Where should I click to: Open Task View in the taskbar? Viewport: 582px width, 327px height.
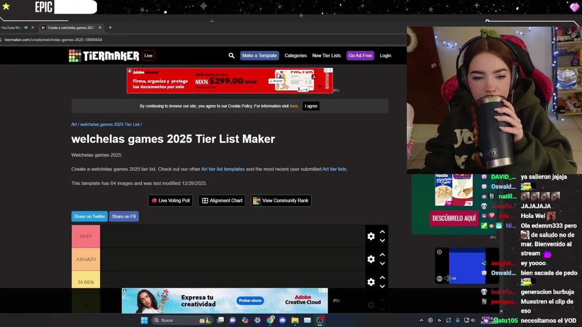(x=221, y=320)
